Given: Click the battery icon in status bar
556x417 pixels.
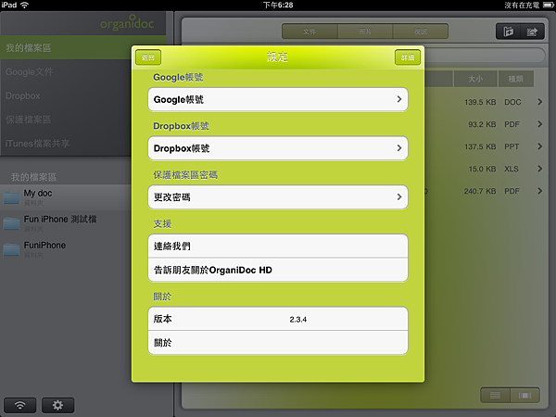Looking at the screenshot, I should [548, 5].
